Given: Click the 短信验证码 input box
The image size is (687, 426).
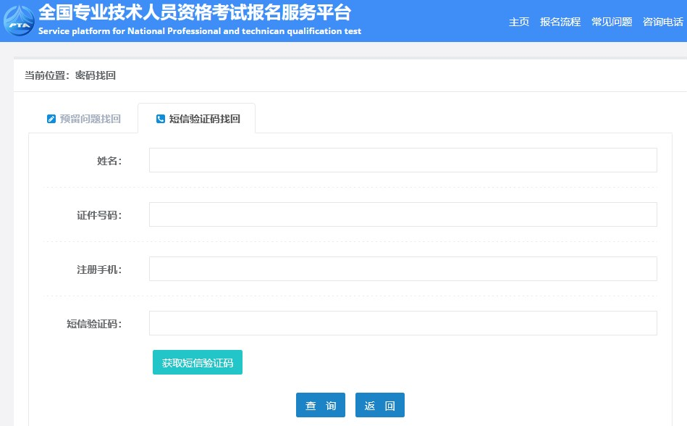Looking at the screenshot, I should pyautogui.click(x=402, y=323).
